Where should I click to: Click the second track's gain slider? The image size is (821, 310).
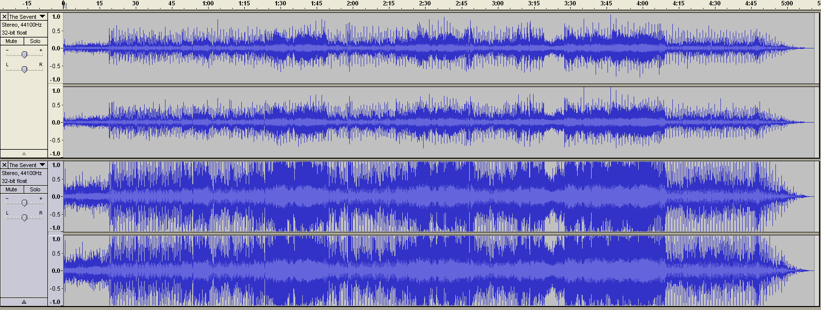pyautogui.click(x=24, y=203)
